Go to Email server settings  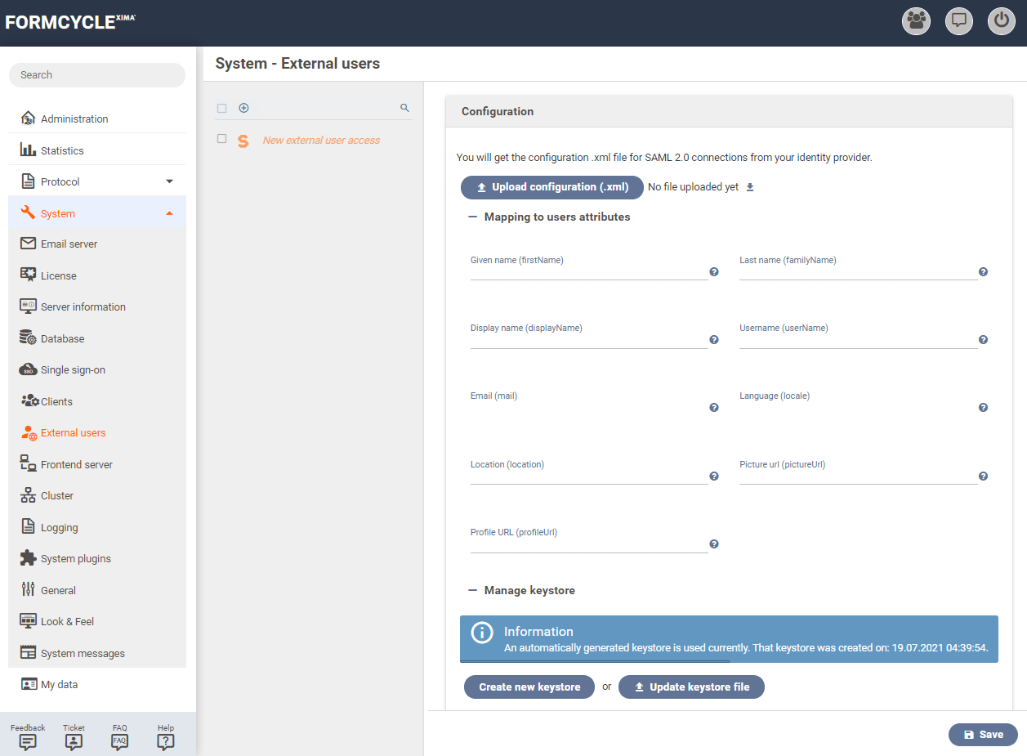pos(69,244)
